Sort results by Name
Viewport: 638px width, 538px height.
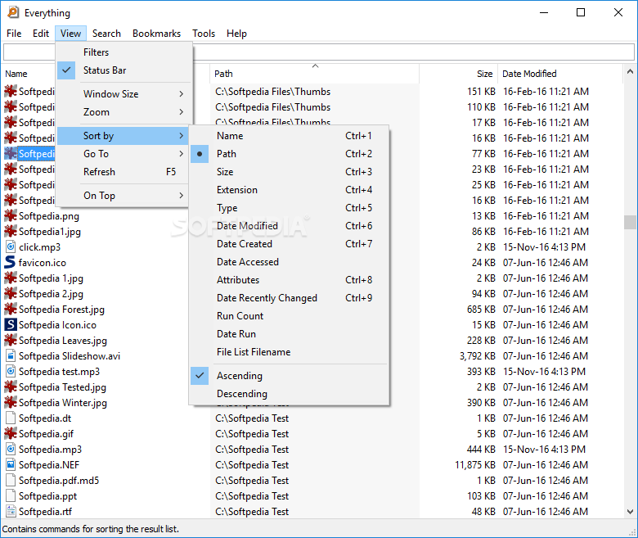pyautogui.click(x=289, y=136)
